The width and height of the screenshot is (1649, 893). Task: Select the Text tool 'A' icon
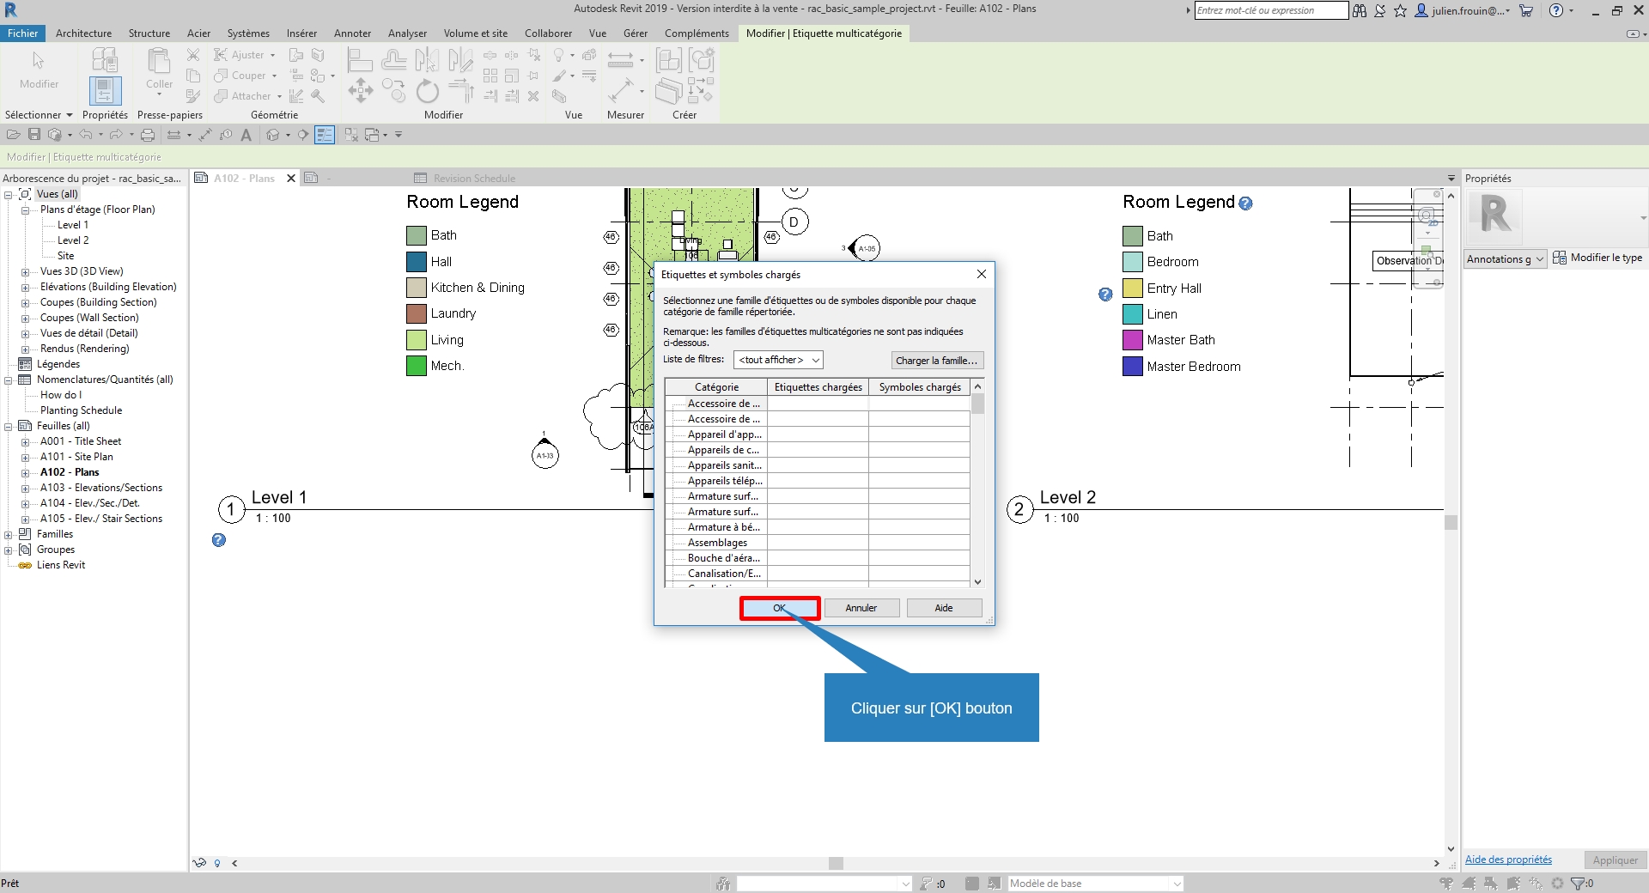point(246,135)
